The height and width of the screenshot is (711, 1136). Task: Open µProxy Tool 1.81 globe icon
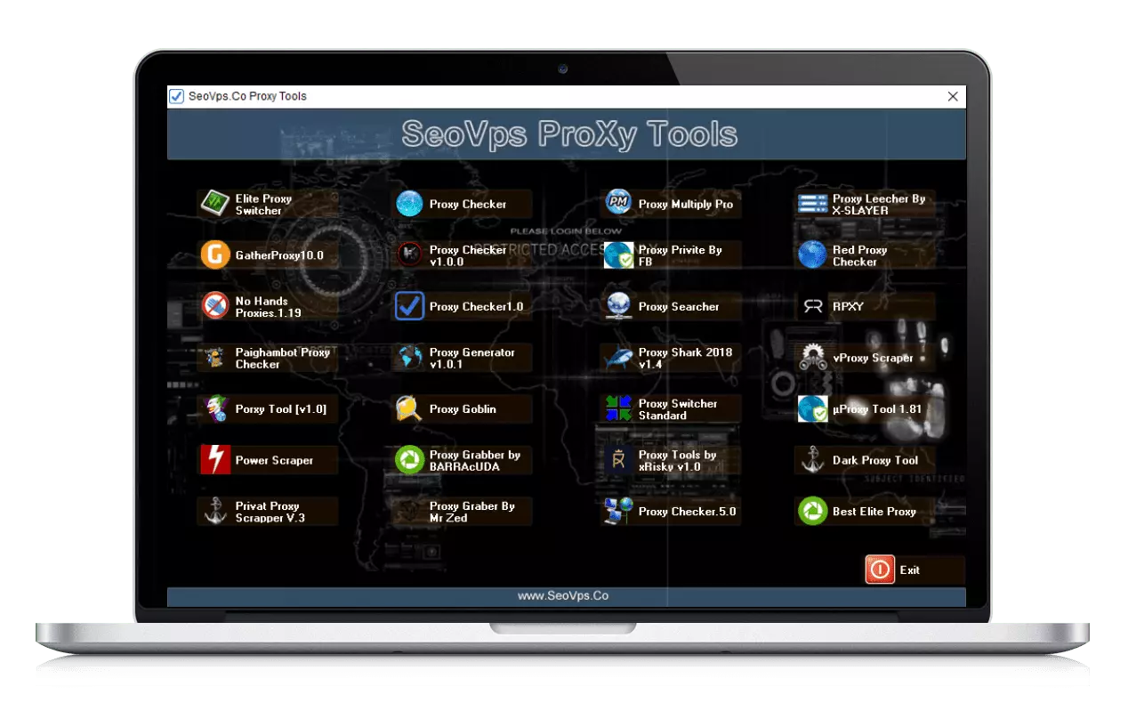[x=812, y=408]
